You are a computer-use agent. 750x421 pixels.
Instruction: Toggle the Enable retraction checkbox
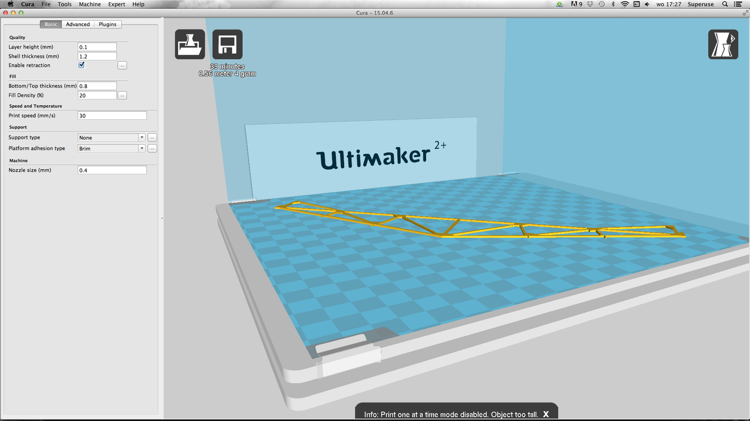click(82, 65)
